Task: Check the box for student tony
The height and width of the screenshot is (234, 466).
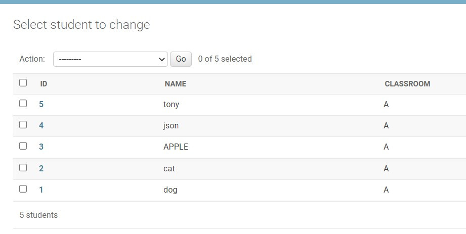Action: pyautogui.click(x=23, y=104)
